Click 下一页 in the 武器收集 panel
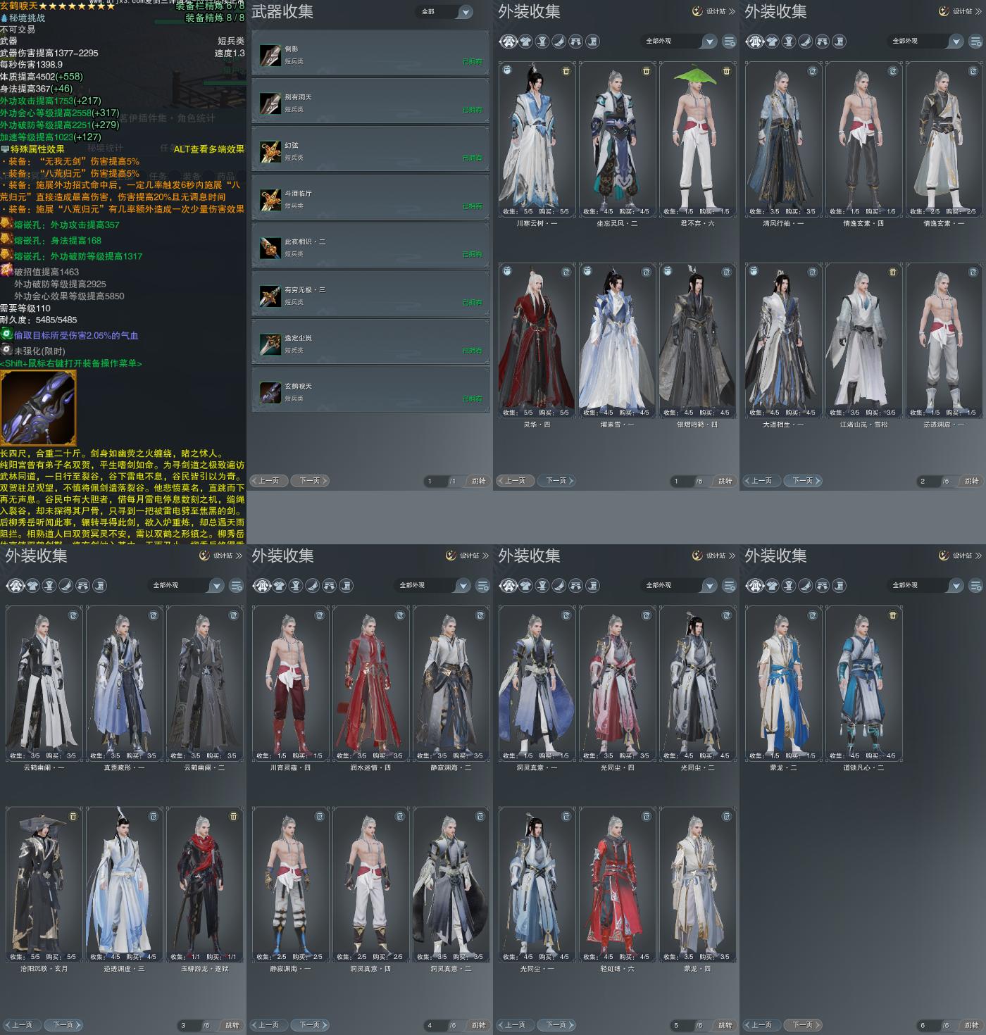This screenshot has width=986, height=1035. [310, 481]
